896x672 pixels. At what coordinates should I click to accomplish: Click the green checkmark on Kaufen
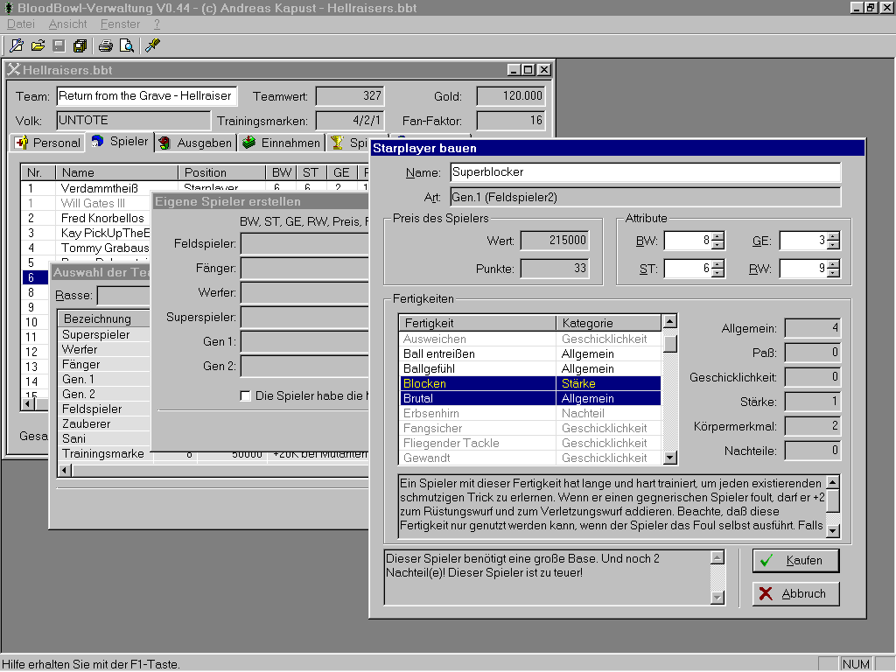(x=766, y=560)
